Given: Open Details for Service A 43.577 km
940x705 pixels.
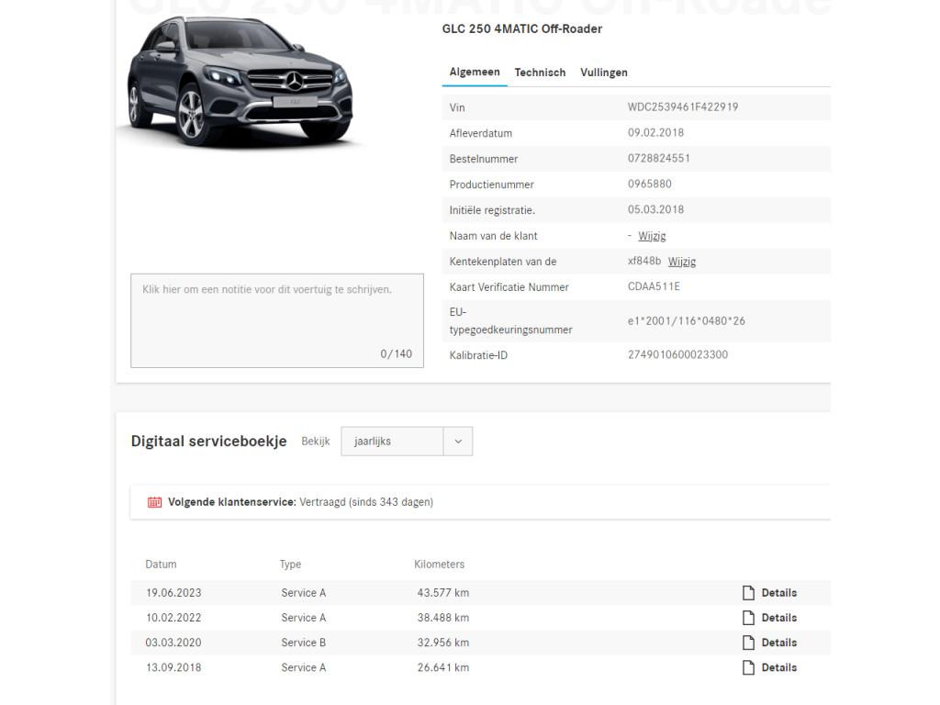Looking at the screenshot, I should tap(778, 593).
